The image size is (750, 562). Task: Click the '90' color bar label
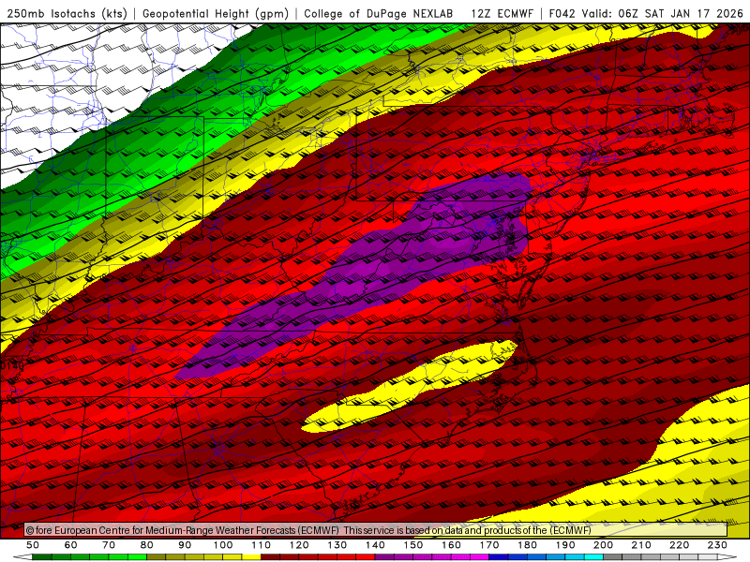(x=185, y=545)
